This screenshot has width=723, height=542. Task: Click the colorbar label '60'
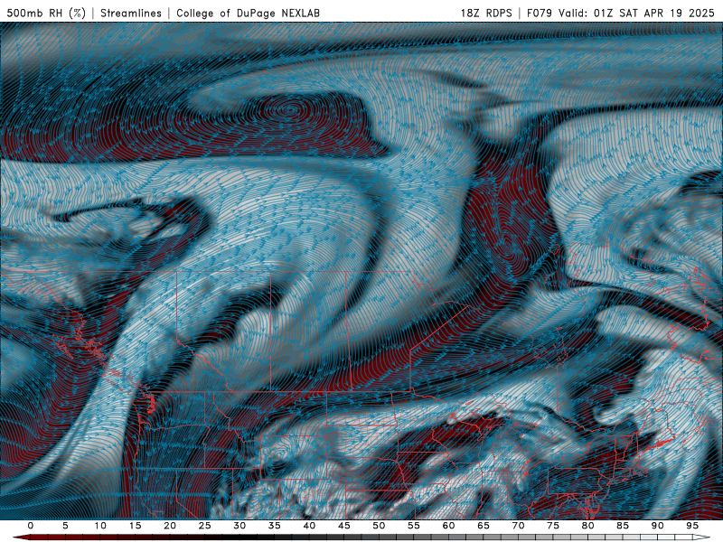[448, 526]
